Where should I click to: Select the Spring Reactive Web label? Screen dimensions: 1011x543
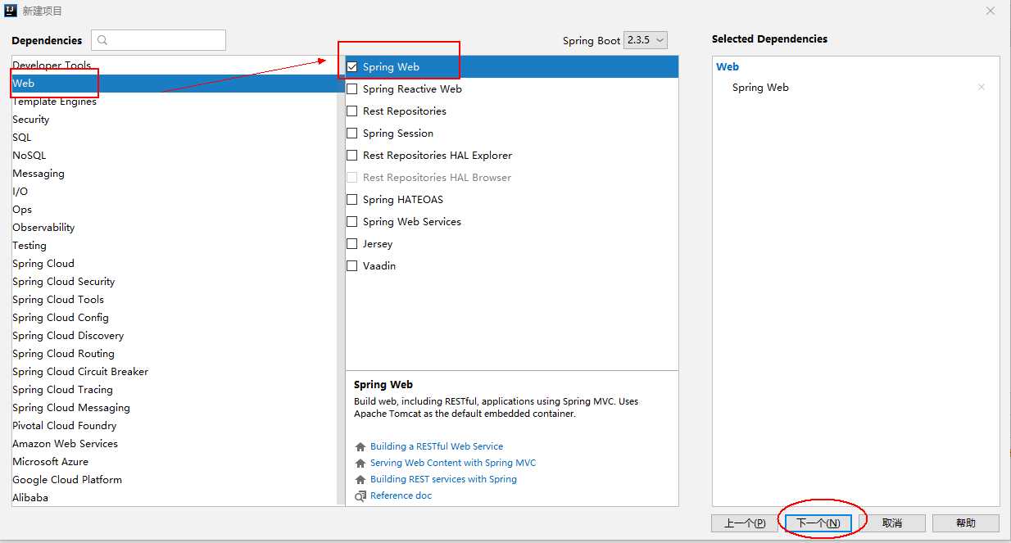[412, 89]
